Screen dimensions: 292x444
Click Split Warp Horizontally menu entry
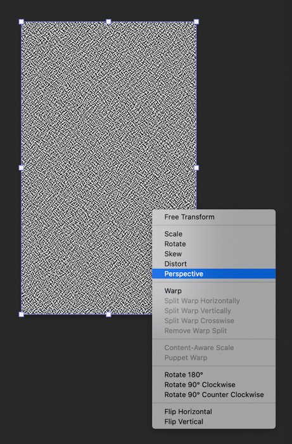(213, 301)
